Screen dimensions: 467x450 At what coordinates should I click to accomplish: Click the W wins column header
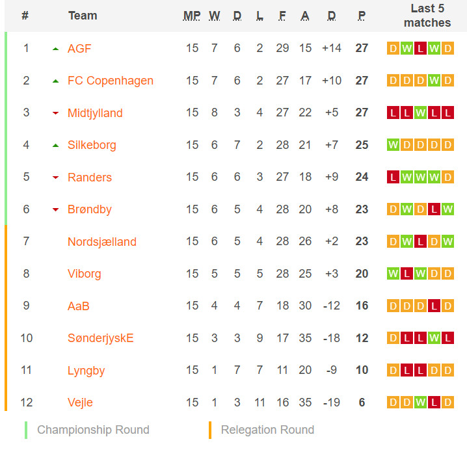click(x=215, y=16)
